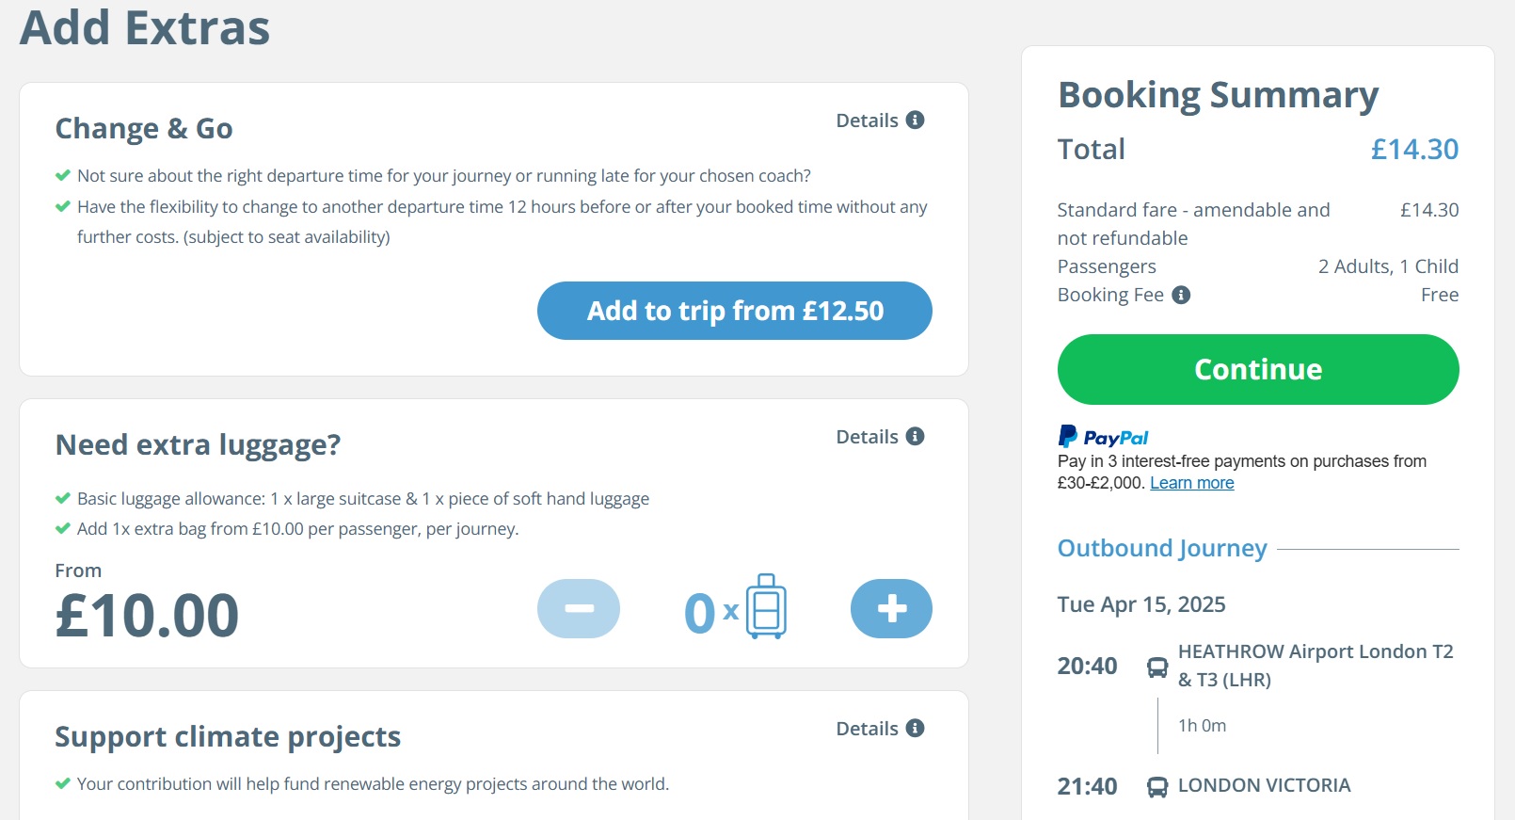Viewport: 1515px width, 820px height.
Task: Click the London Victoria arrival bus icon
Action: click(1157, 787)
